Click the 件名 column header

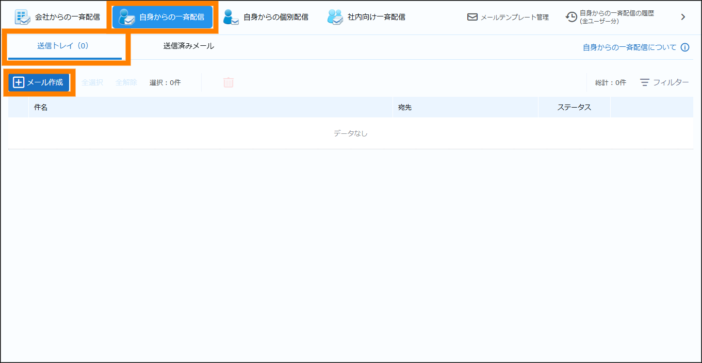click(x=41, y=108)
